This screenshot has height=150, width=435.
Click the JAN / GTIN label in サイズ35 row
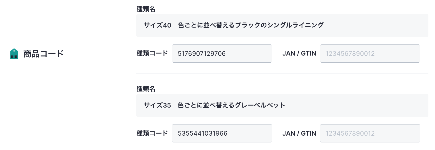[x=299, y=133]
